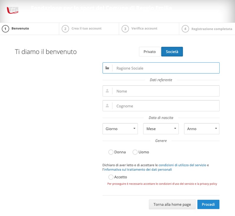Click the building icon beside Ragione Sociale
The height and width of the screenshot is (216, 235).
pos(107,68)
